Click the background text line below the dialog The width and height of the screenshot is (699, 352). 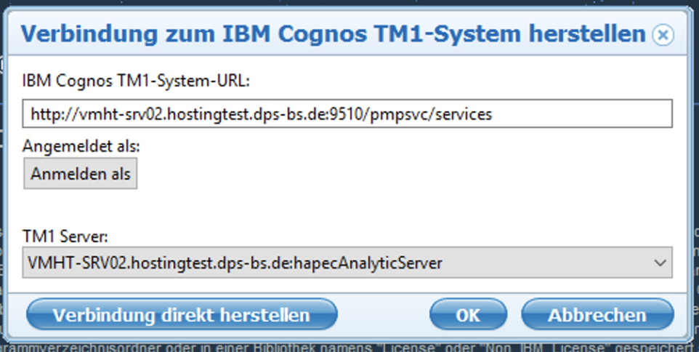(x=349, y=345)
